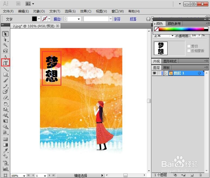
Task: Open the 窗口(W) menu
Action: [118, 11]
